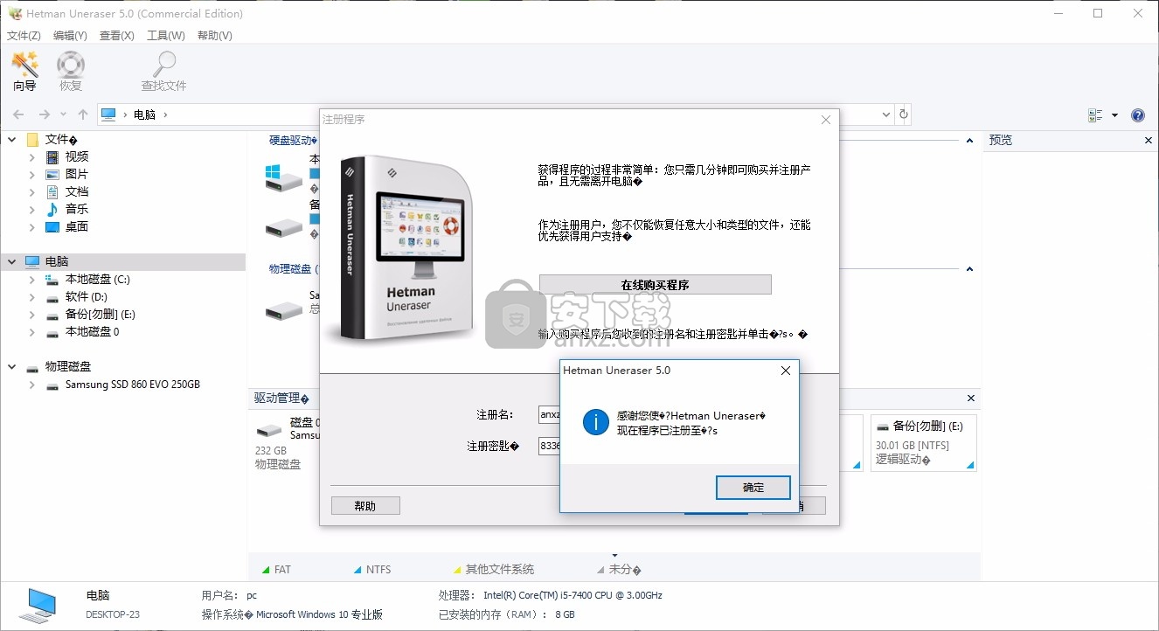Click the Buy Online (在线购买程序) button

point(656,285)
